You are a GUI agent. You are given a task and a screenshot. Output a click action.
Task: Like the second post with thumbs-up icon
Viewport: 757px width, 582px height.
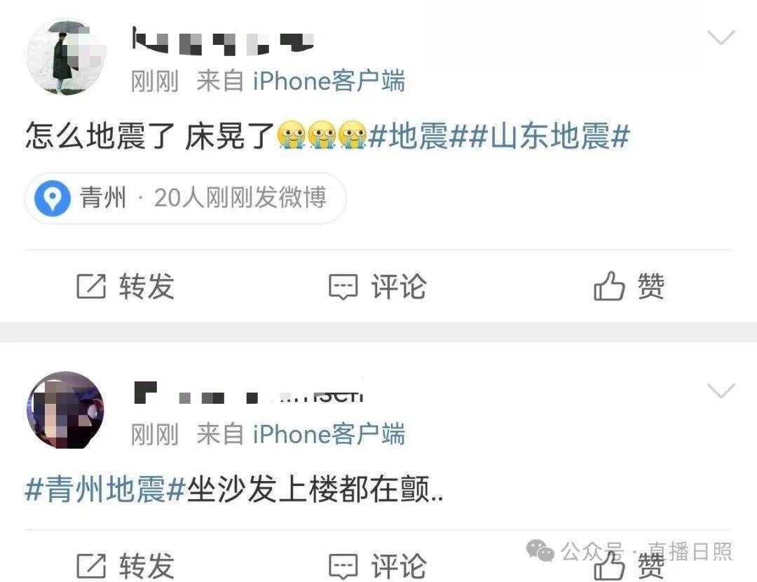point(609,565)
